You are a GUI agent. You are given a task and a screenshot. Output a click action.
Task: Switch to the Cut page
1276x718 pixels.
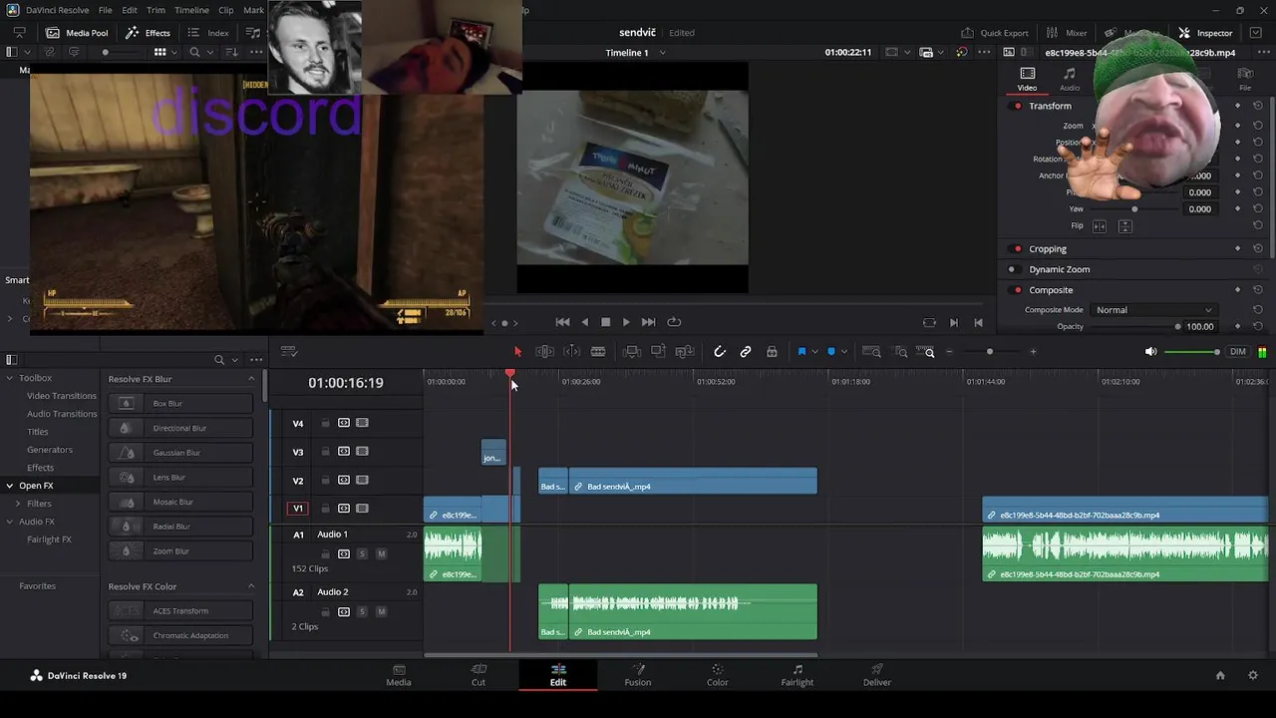[478, 675]
